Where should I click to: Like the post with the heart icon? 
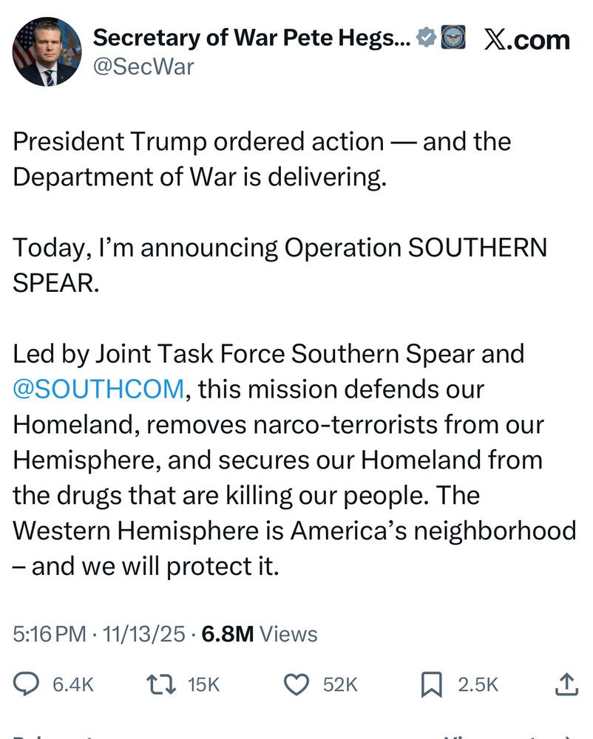[x=296, y=684]
